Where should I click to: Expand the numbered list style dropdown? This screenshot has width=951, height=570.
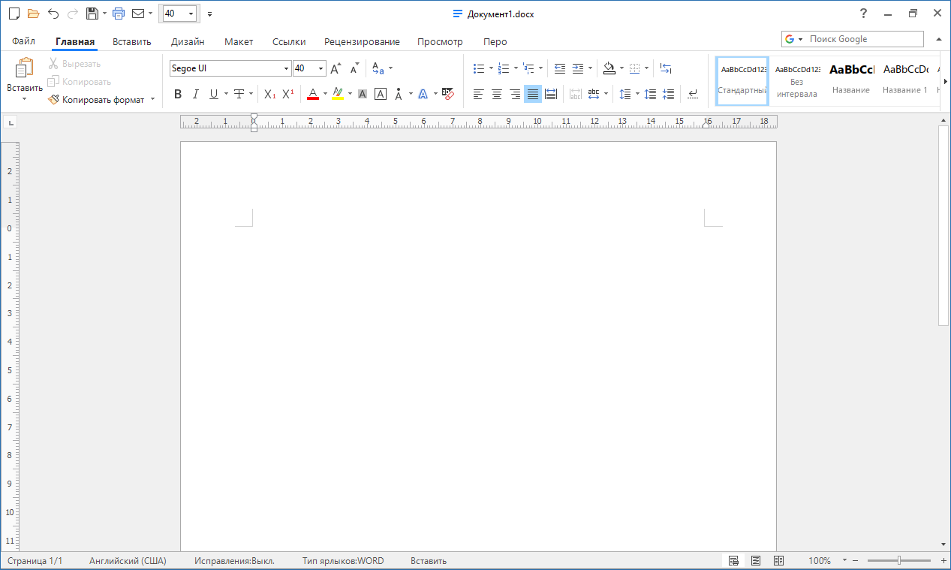pos(516,68)
